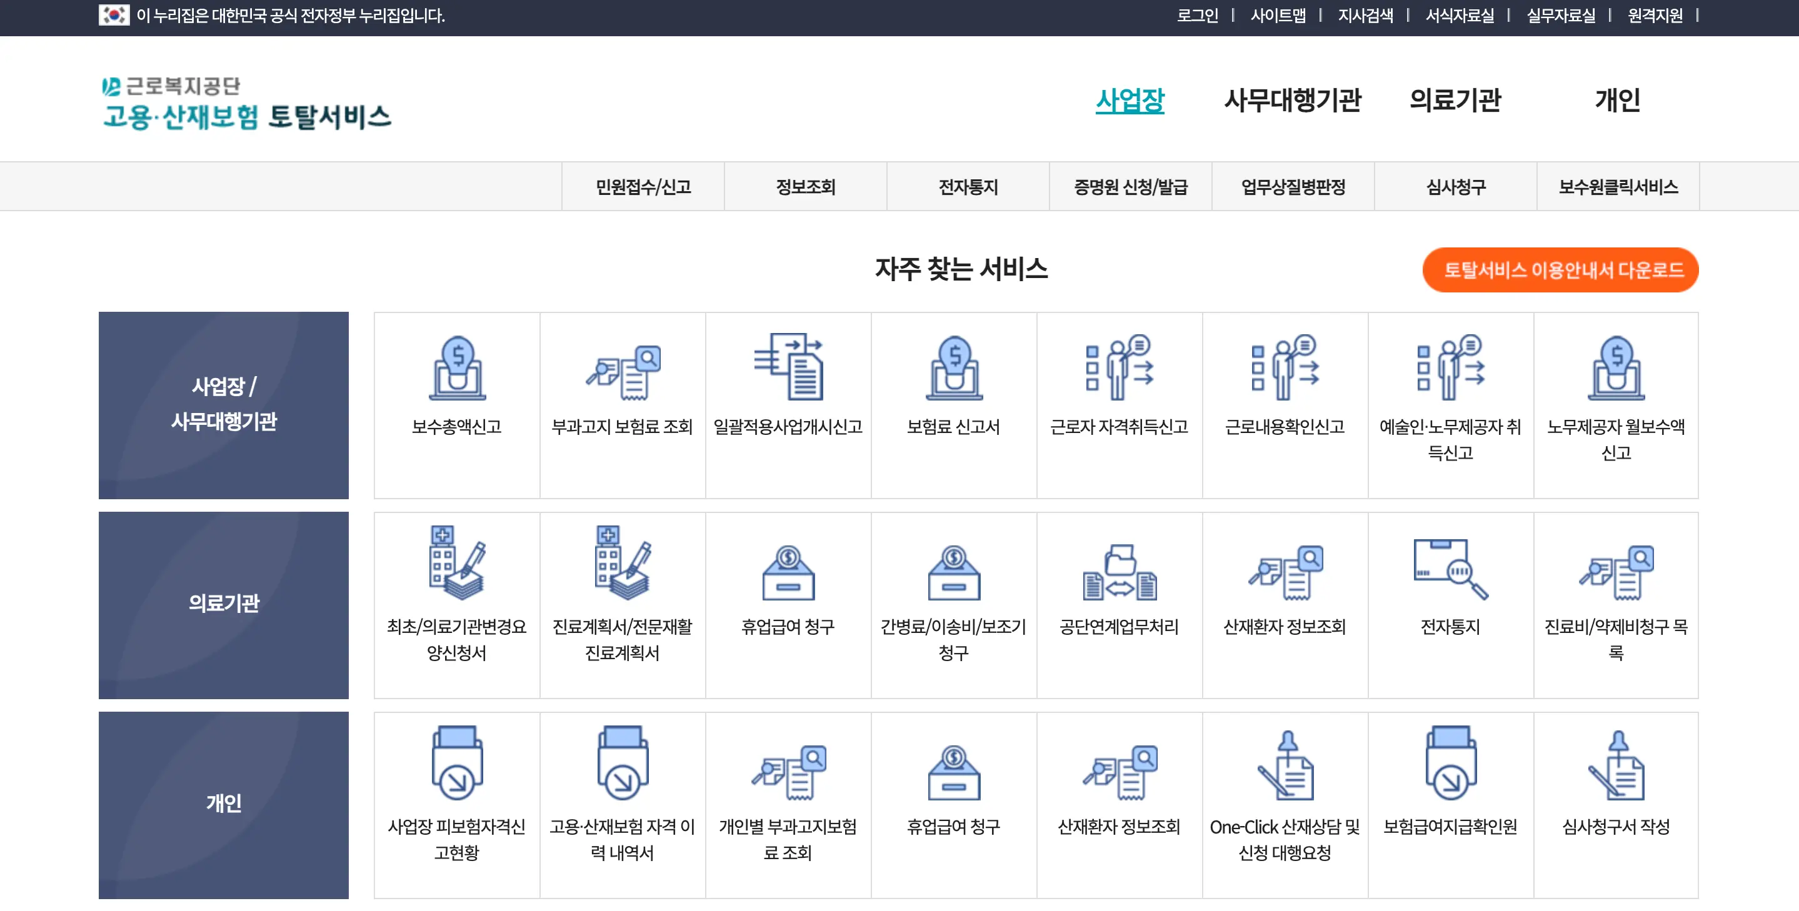Expand the 민원접수/신고 menu

643,186
